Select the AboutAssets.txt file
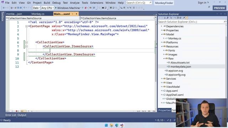This screenshot has width=228, height=128. coord(180,63)
